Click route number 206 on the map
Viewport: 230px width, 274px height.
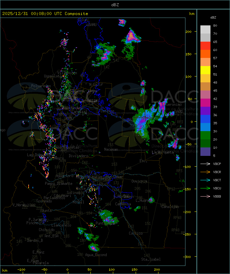148,191
